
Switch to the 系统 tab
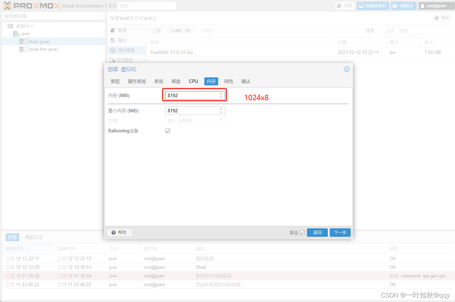[x=159, y=81]
